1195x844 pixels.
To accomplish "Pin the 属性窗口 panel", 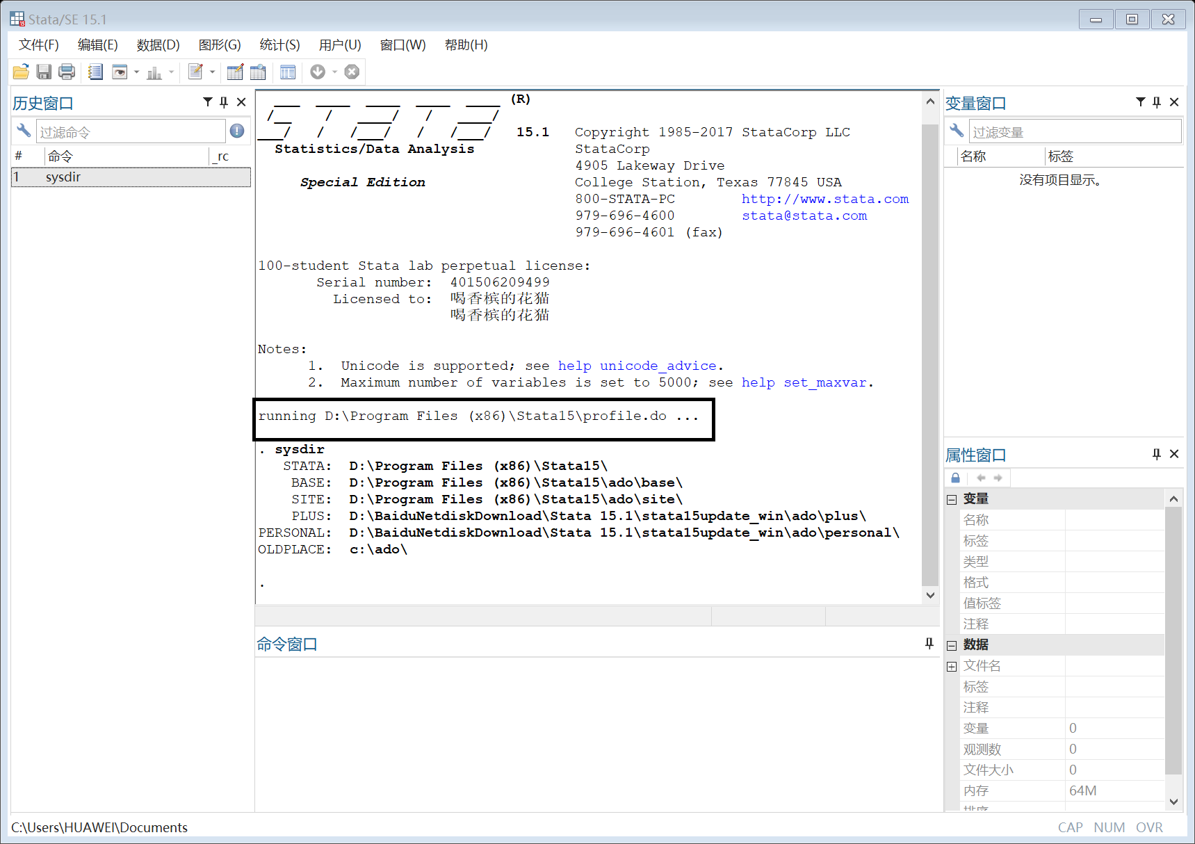I will pyautogui.click(x=1157, y=454).
